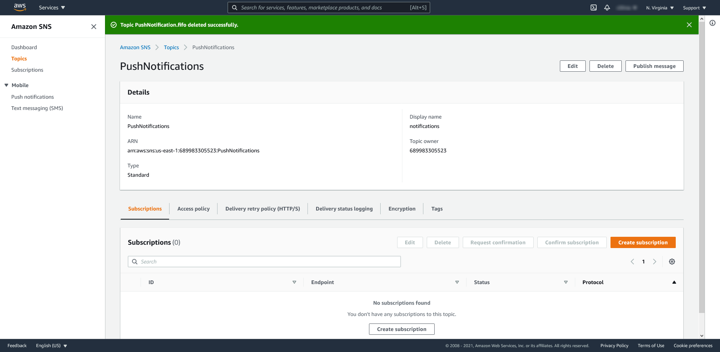This screenshot has width=720, height=352.
Task: Click the orange Create subscription button
Action: [x=643, y=242]
